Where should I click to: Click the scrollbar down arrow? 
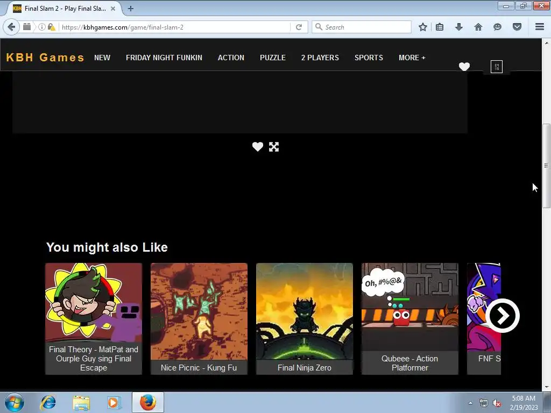point(546,387)
